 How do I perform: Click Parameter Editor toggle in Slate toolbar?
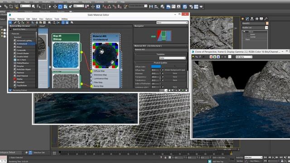pos(67,23)
